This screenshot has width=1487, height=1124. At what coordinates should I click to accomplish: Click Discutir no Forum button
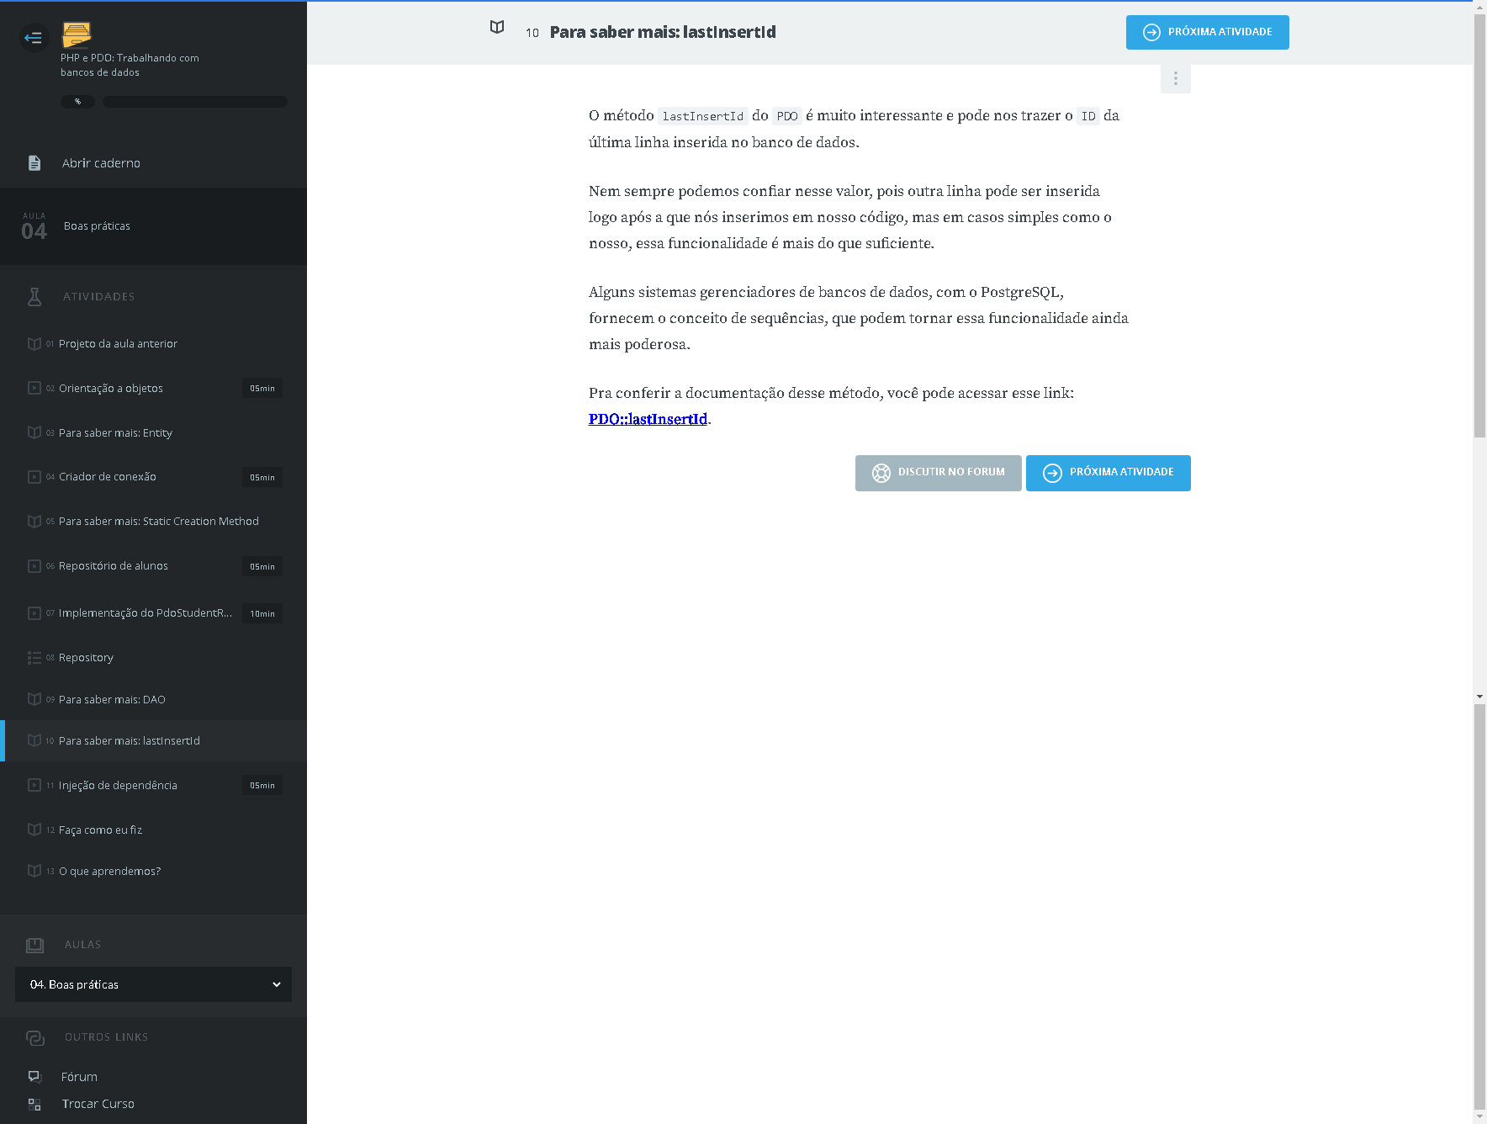938,473
